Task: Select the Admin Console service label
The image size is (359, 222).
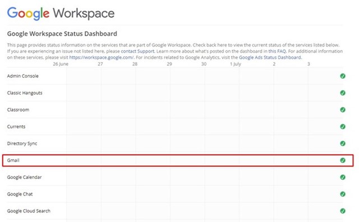Action: coord(22,76)
